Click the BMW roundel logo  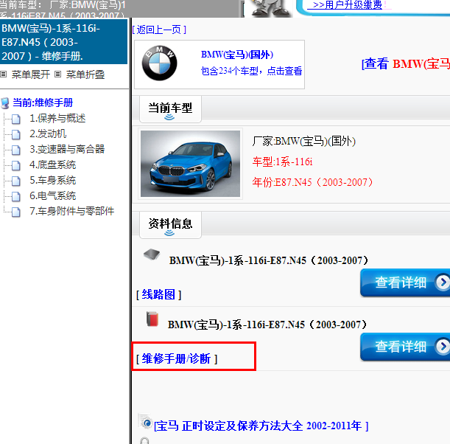click(159, 63)
